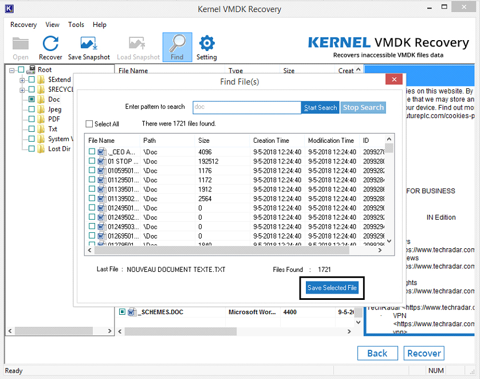Image resolution: width=480 pixels, height=379 pixels.
Task: Expand the $Extend tree node
Action: pos(22,80)
